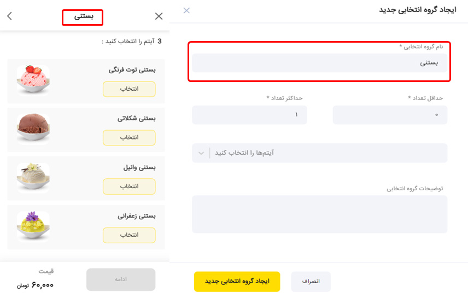Image resolution: width=468 pixels, height=298 pixels.
Task: Click the yellow ایجاد گروه انتخابی جدید button
Action: click(237, 281)
